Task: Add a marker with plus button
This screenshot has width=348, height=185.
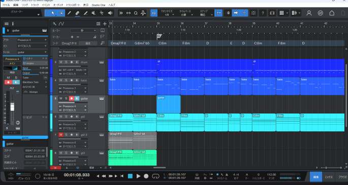Action: 72,37
